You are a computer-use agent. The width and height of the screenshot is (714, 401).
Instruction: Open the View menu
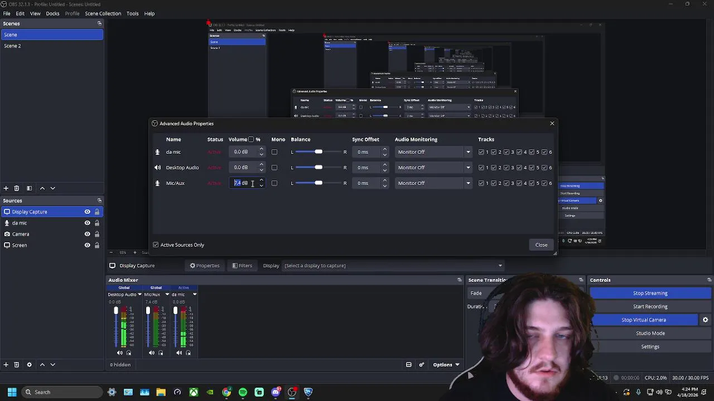point(35,13)
